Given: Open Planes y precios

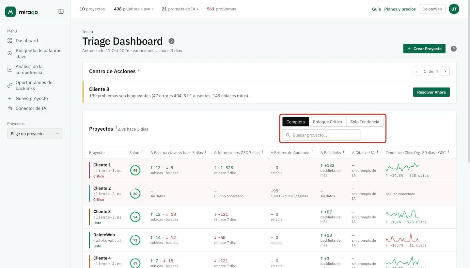Looking at the screenshot, I should (400, 9).
